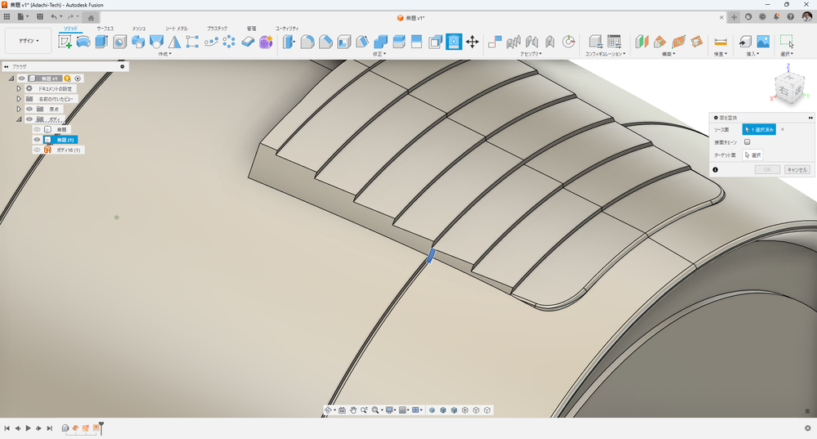Open the Insert Image tool

pos(763,43)
